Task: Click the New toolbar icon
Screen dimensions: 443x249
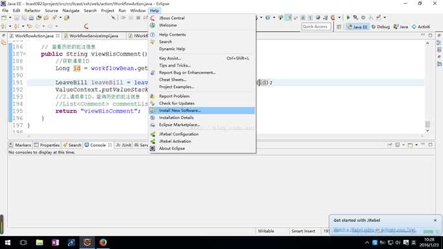Action: click(x=4, y=18)
